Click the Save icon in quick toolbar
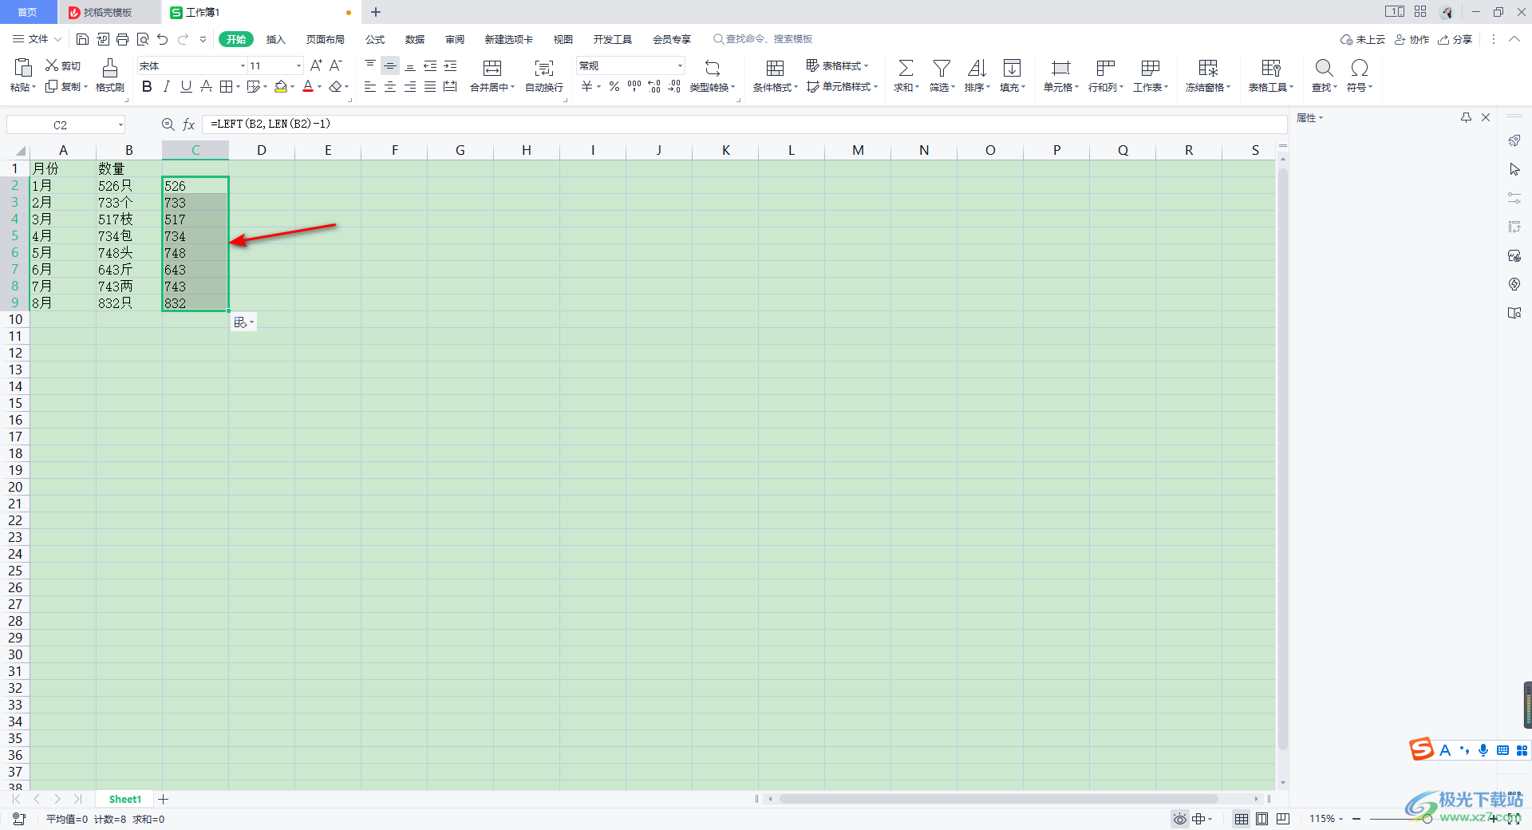The width and height of the screenshot is (1532, 830). click(x=82, y=39)
